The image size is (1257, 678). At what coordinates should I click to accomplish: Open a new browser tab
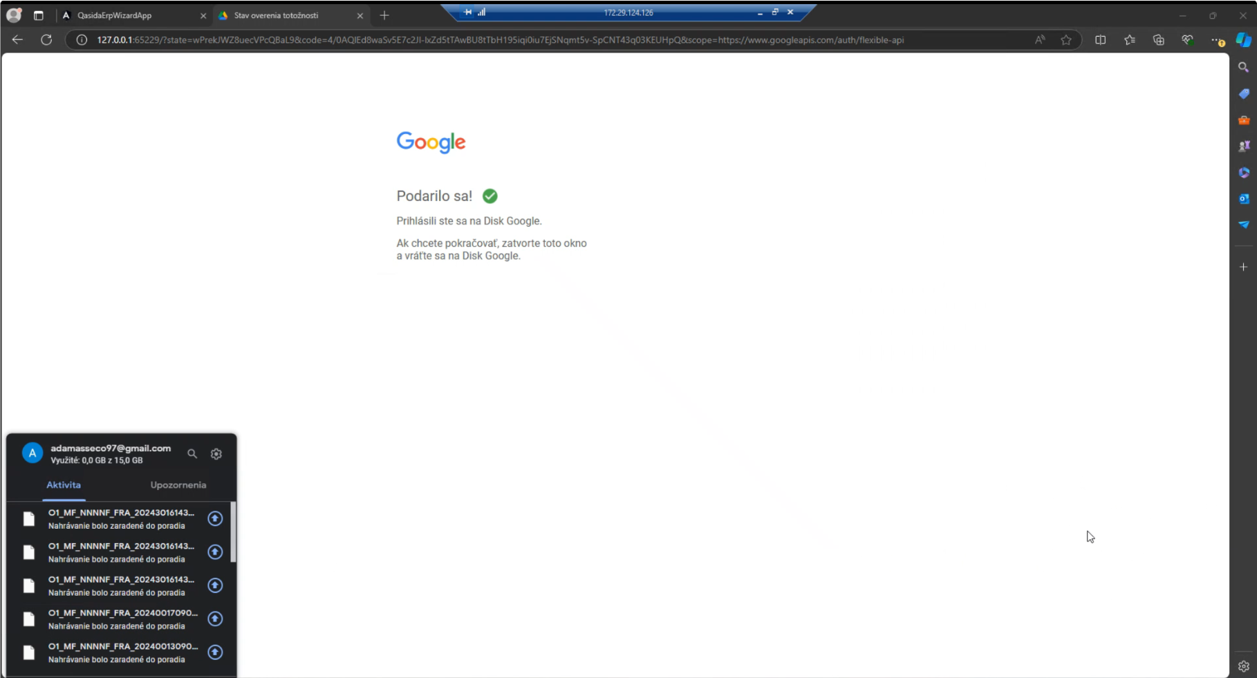(384, 15)
